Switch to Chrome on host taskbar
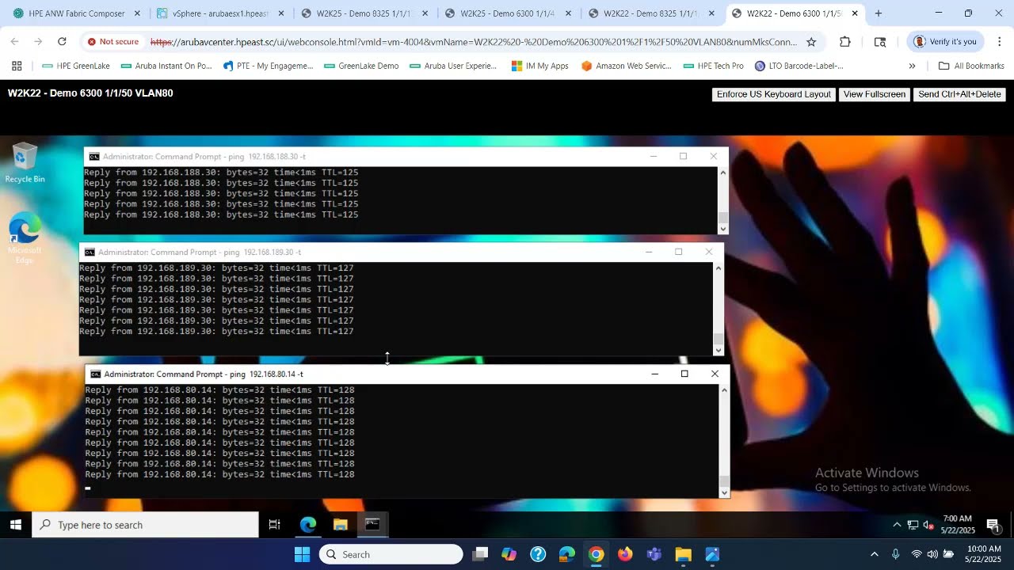 [x=597, y=554]
